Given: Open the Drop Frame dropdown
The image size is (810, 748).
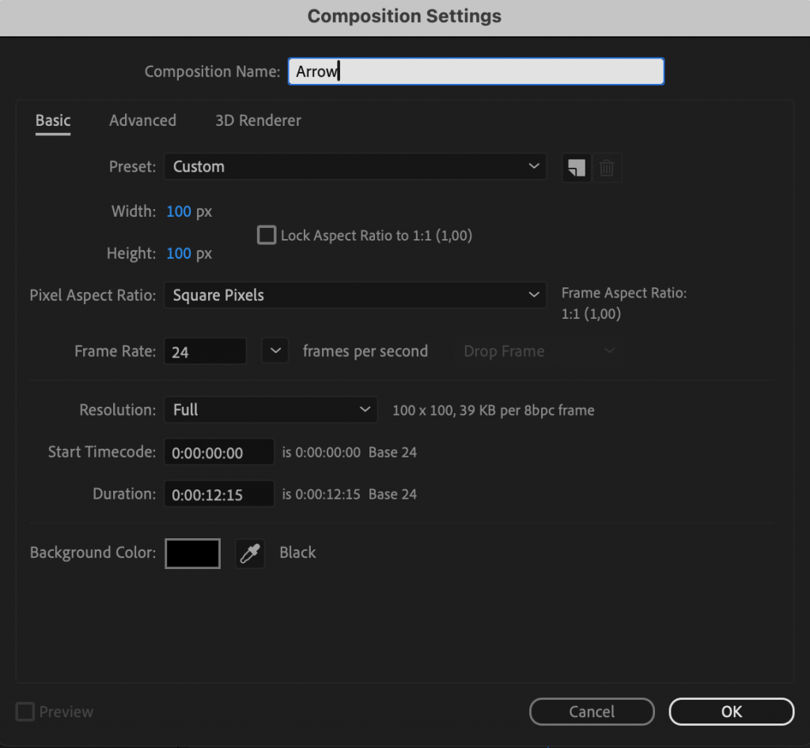Looking at the screenshot, I should 539,351.
